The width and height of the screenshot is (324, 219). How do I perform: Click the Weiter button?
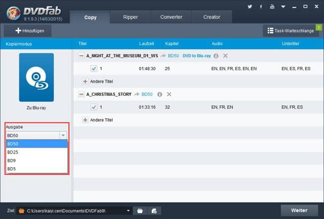pos(299,211)
